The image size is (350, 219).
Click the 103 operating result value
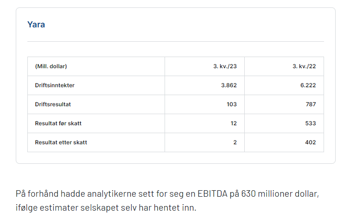(x=231, y=104)
